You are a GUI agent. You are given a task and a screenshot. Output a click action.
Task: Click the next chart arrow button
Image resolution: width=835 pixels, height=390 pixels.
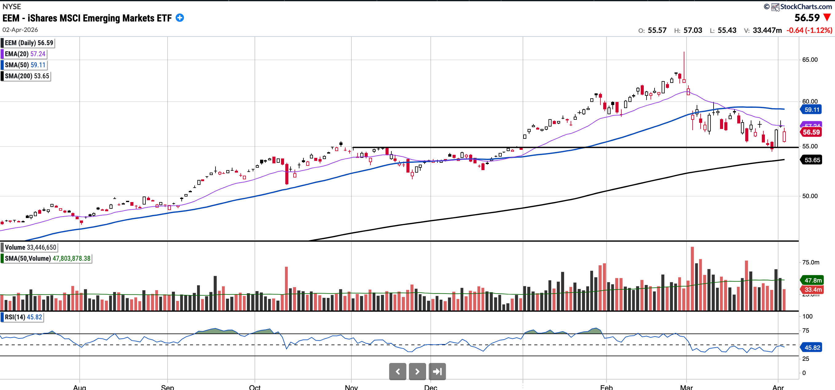point(417,371)
